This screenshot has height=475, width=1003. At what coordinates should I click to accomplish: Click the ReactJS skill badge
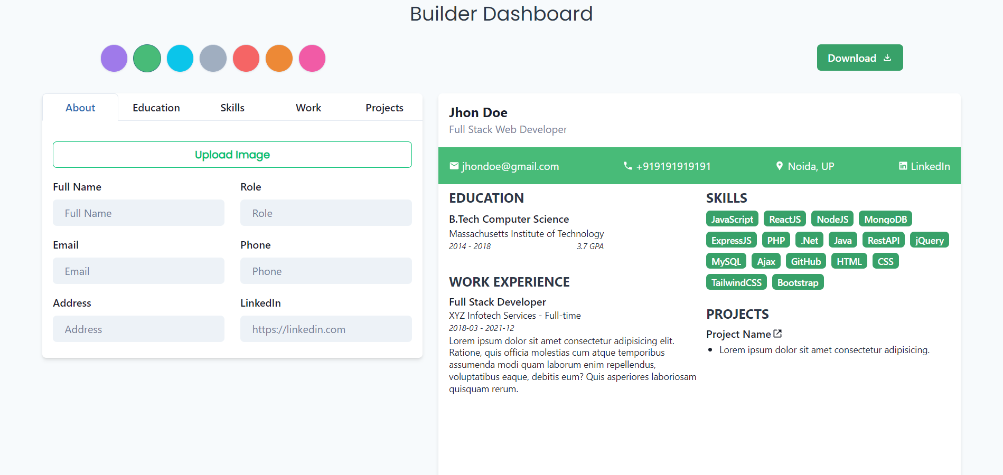tap(784, 218)
